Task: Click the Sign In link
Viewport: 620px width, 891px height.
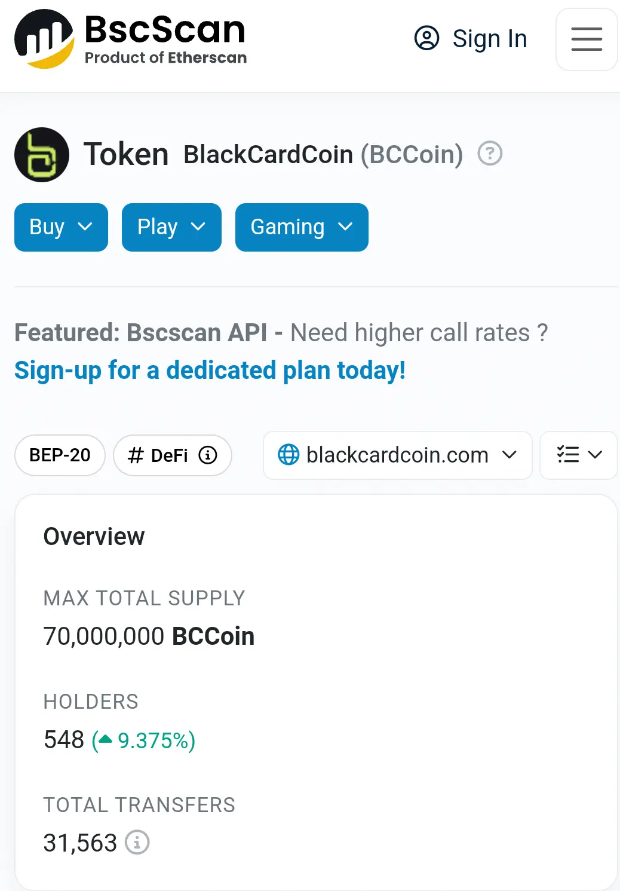Action: click(489, 39)
